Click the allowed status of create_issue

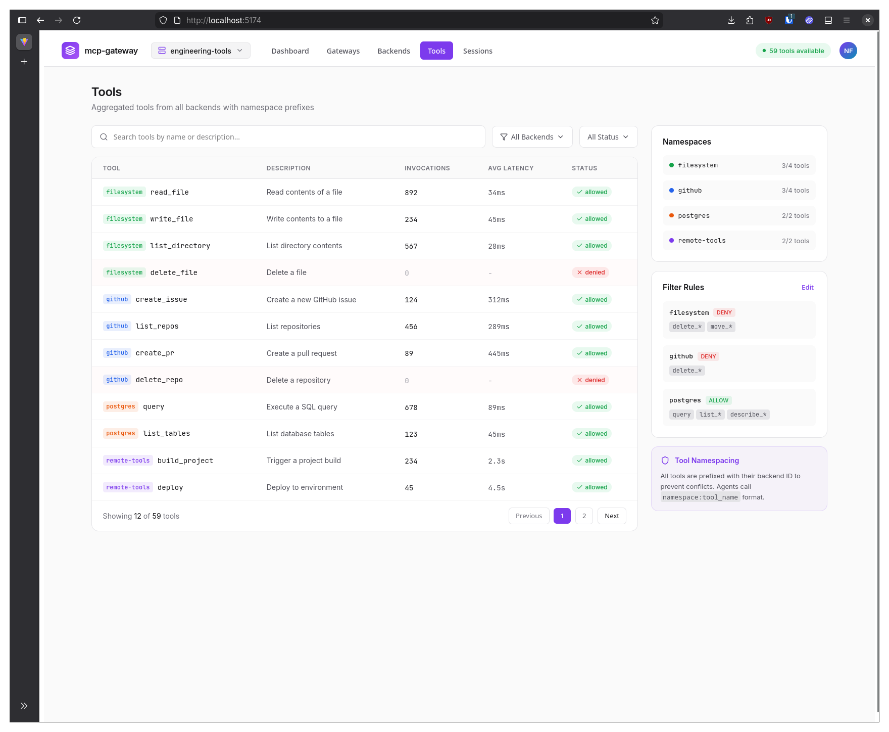(x=591, y=300)
